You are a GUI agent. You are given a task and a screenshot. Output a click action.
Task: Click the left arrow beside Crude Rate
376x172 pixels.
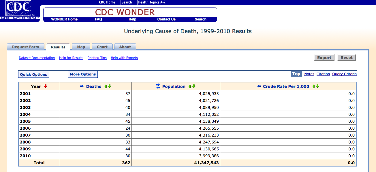coord(259,86)
